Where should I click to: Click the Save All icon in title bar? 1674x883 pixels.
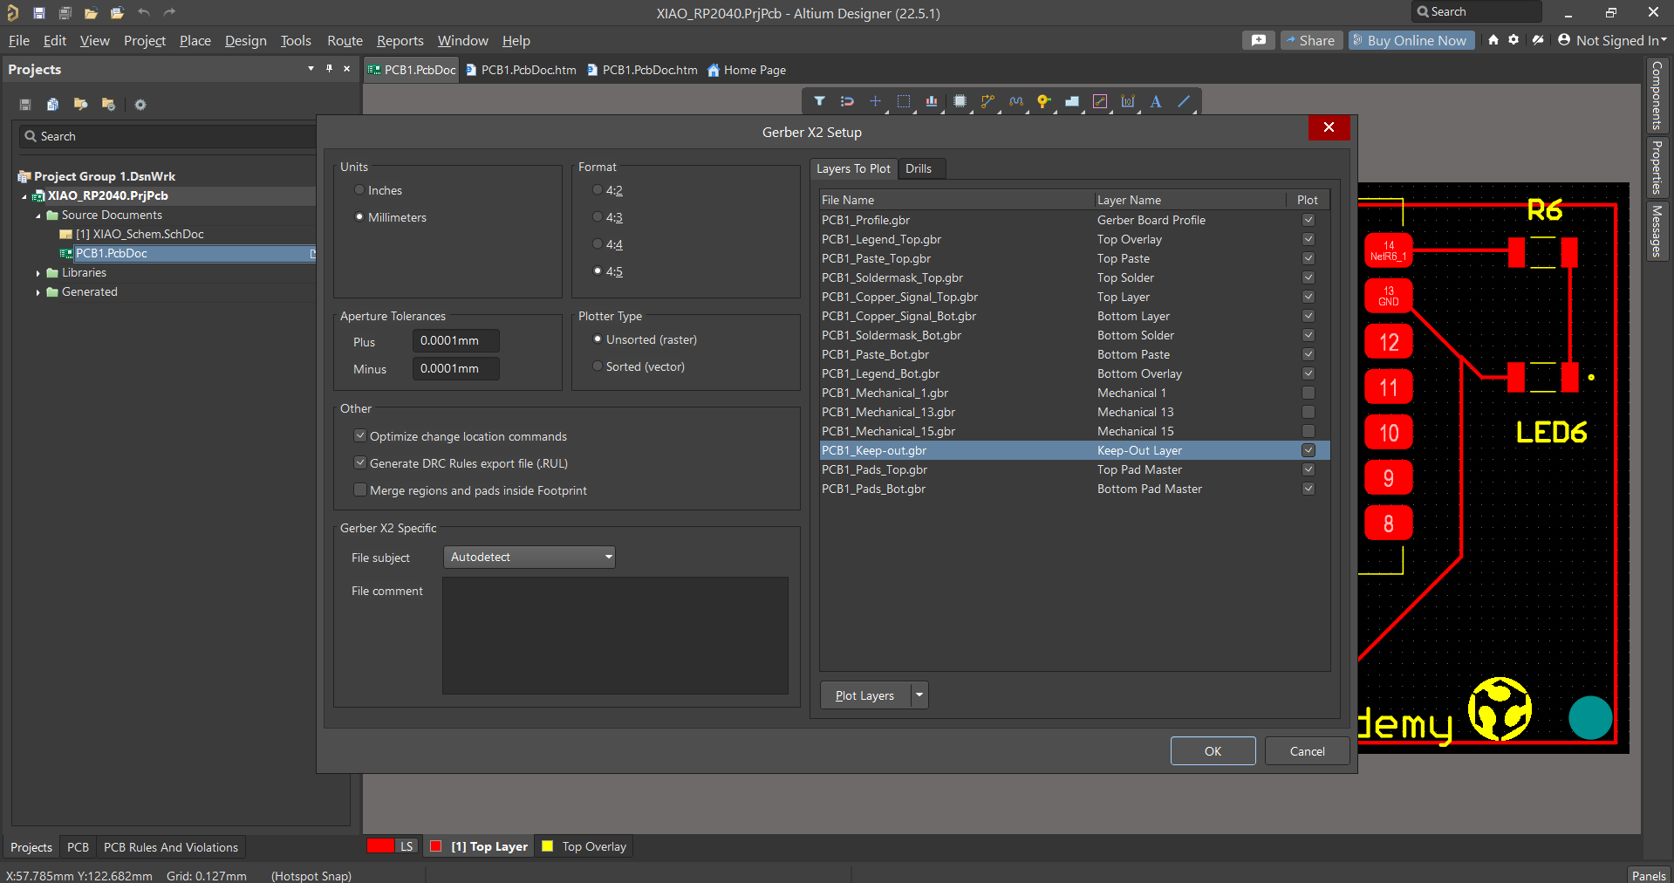(x=65, y=13)
